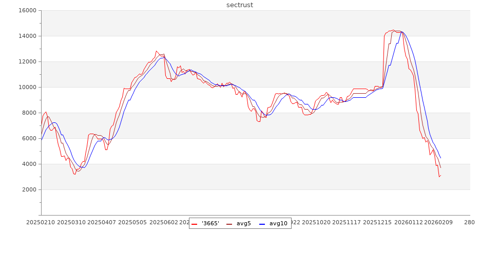Click the 20250407 date label on x-axis
Image resolution: width=480 pixels, height=256 pixels.
(102, 223)
